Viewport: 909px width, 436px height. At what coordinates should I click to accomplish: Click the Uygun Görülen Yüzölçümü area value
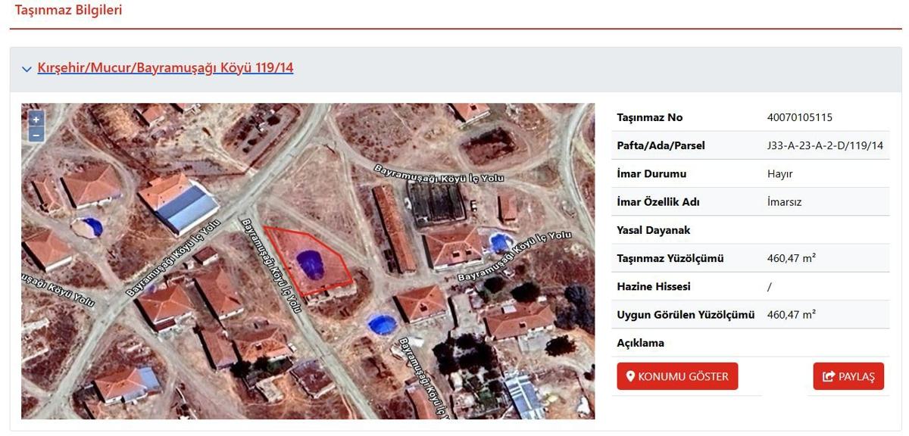(x=791, y=314)
